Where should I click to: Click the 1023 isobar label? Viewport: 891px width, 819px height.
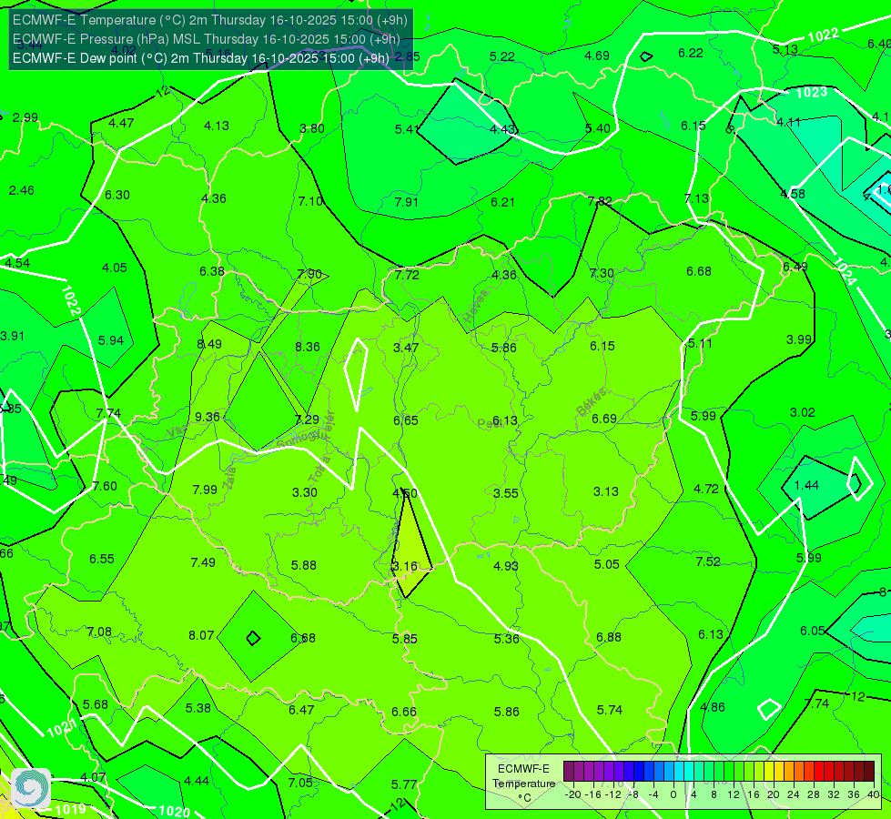[x=812, y=92]
